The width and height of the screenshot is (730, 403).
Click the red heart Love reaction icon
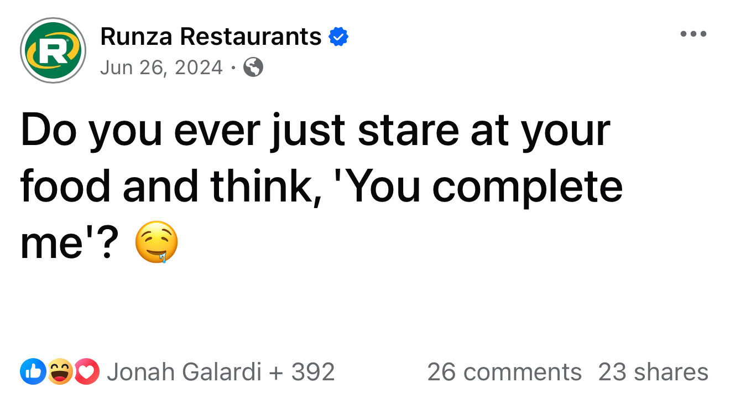click(87, 371)
